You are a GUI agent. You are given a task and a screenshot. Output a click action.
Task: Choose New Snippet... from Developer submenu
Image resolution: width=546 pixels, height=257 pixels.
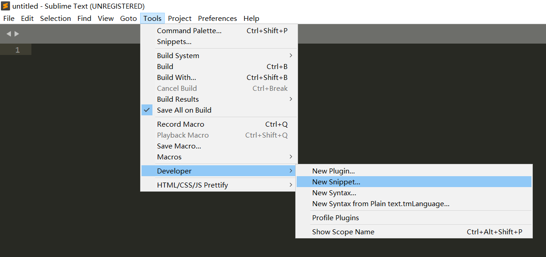pyautogui.click(x=414, y=182)
